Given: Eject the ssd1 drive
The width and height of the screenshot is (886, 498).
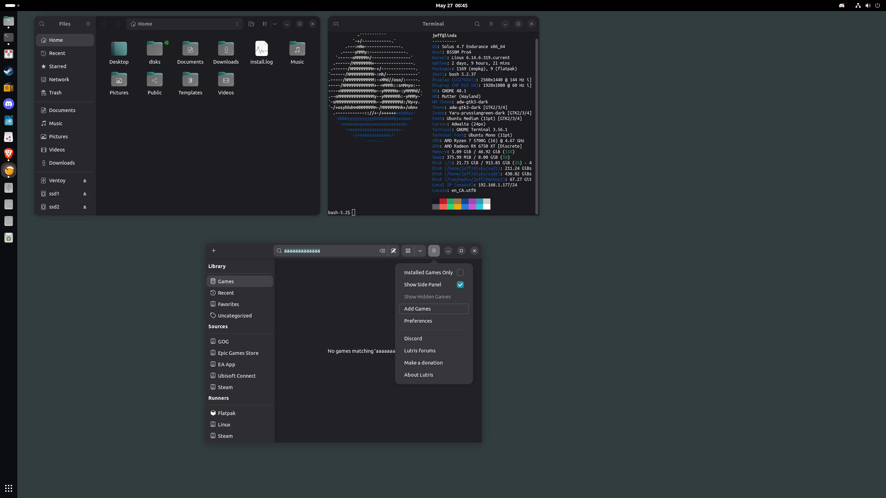Looking at the screenshot, I should 85,194.
